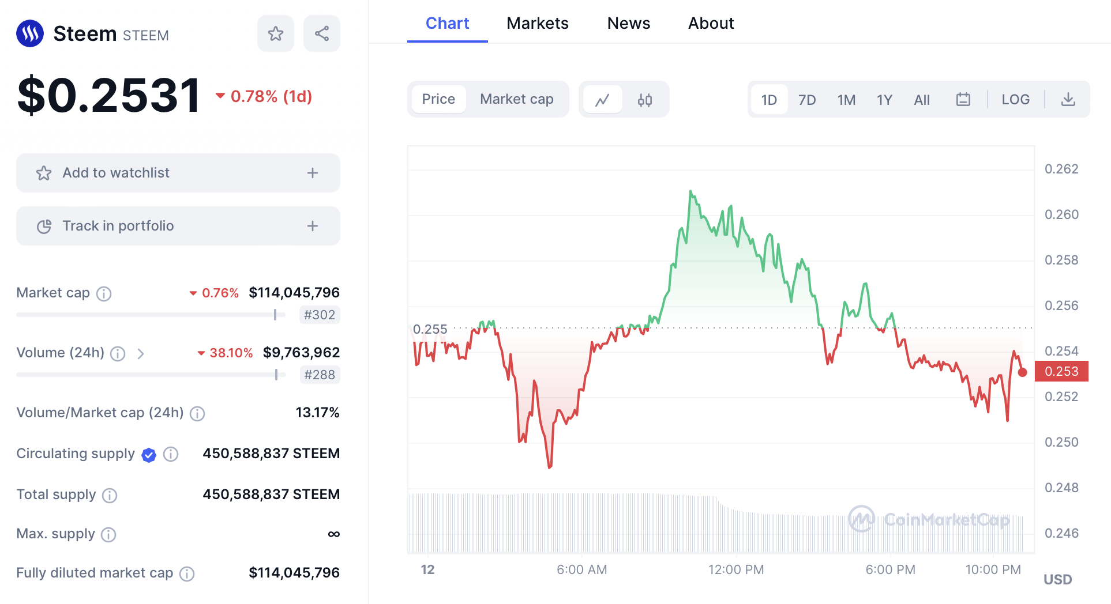Switch to candlestick chart icon

click(x=645, y=100)
